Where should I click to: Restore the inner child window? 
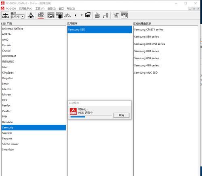point(194,8)
